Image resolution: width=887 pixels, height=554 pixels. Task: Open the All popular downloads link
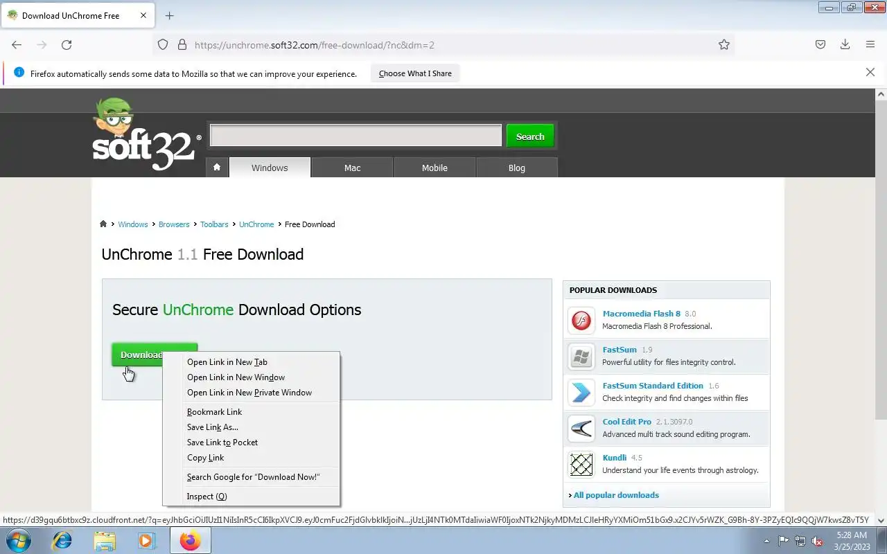(x=616, y=495)
